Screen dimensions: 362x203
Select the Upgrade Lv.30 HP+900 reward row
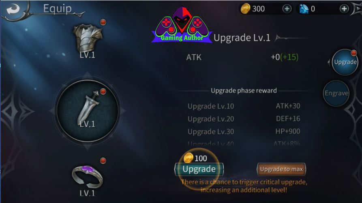pyautogui.click(x=244, y=132)
